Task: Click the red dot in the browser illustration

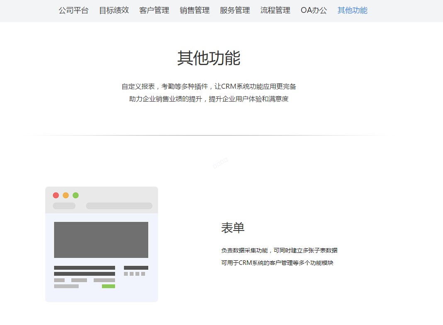Action: click(56, 195)
